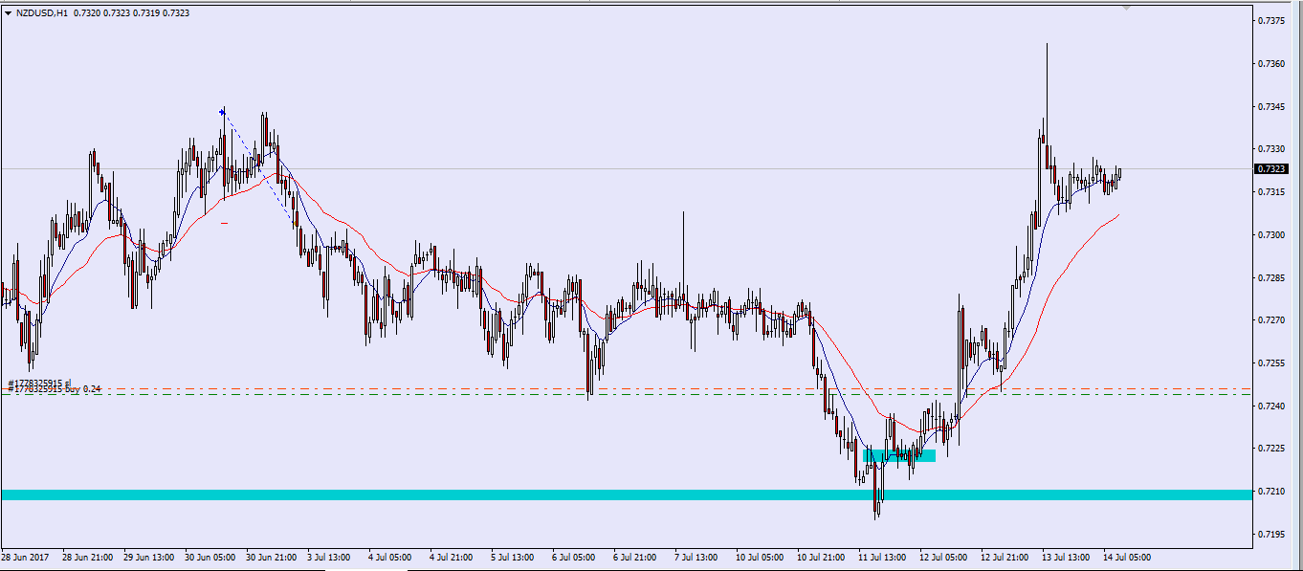Click the 0.7330 price axis label
This screenshot has width=1303, height=571.
coord(1271,149)
